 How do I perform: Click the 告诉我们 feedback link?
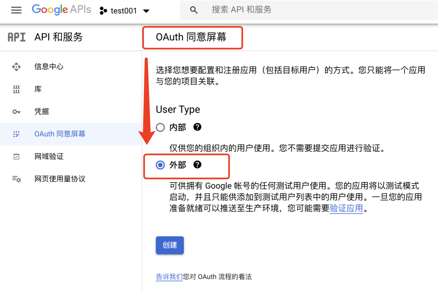pyautogui.click(x=169, y=277)
